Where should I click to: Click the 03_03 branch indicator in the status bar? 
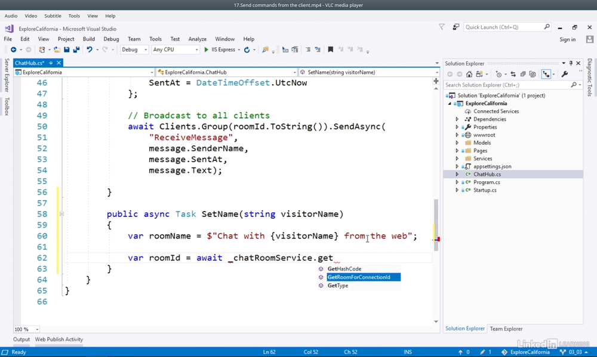[x=574, y=352]
